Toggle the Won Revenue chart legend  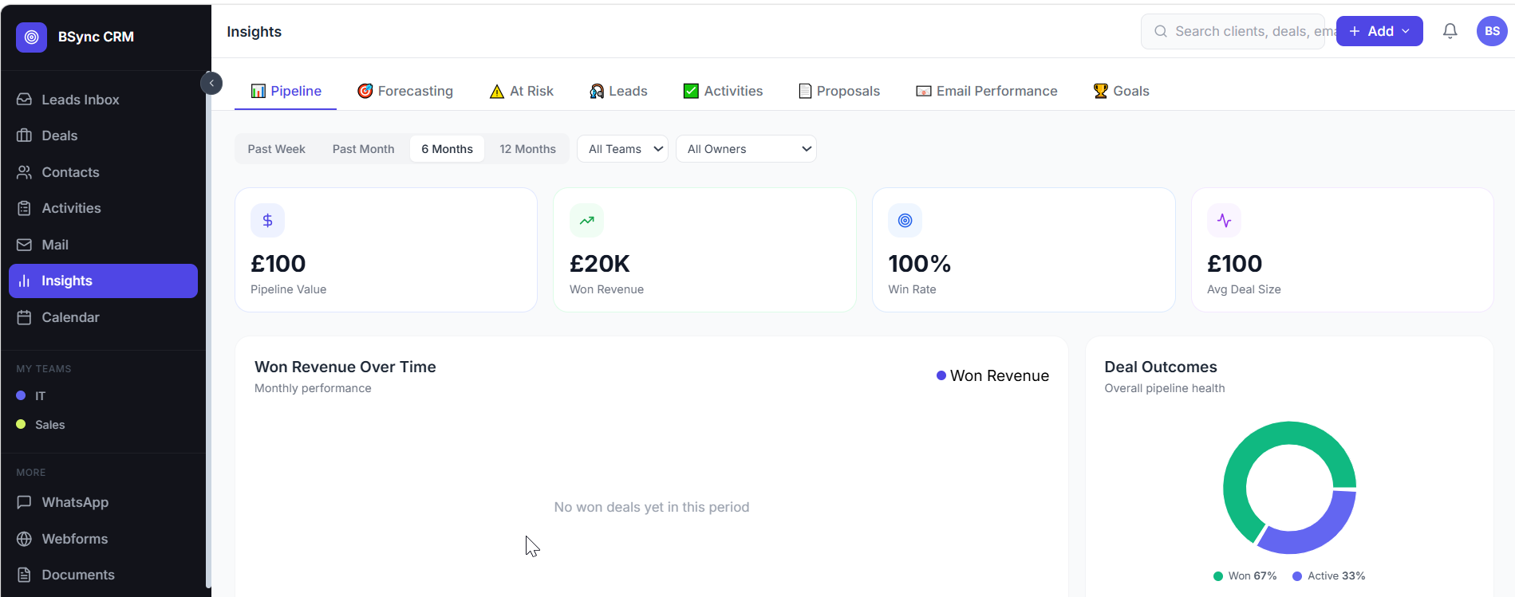[x=992, y=375]
